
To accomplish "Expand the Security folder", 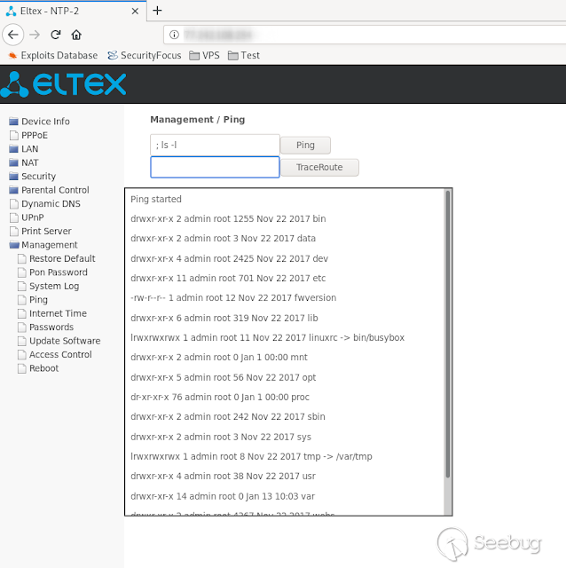I will [x=33, y=177].
